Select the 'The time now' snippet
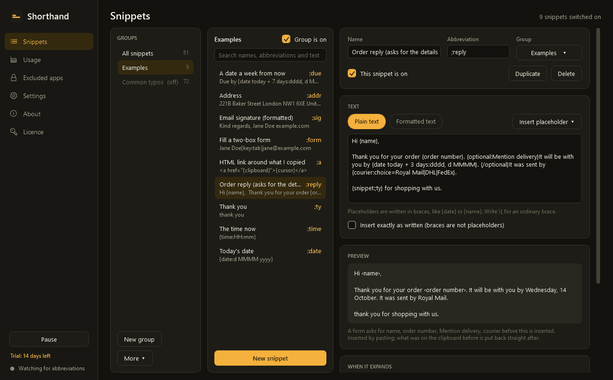This screenshot has width=613, height=380. click(270, 233)
